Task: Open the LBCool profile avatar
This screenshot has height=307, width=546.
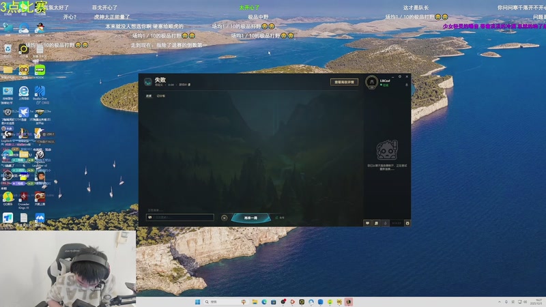Action: coord(372,82)
